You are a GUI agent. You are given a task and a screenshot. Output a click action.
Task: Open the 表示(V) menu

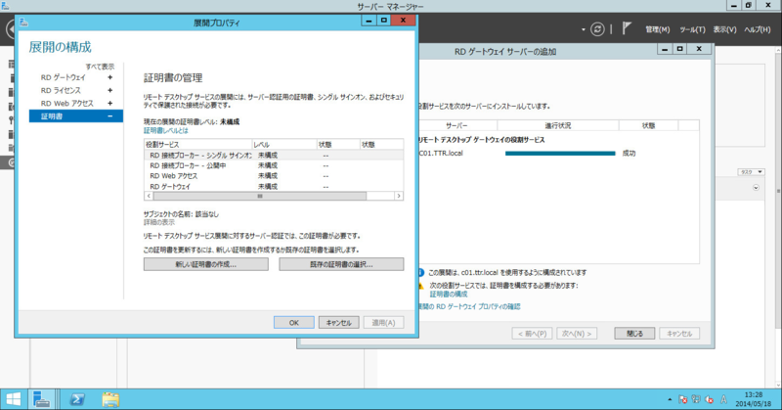point(724,29)
